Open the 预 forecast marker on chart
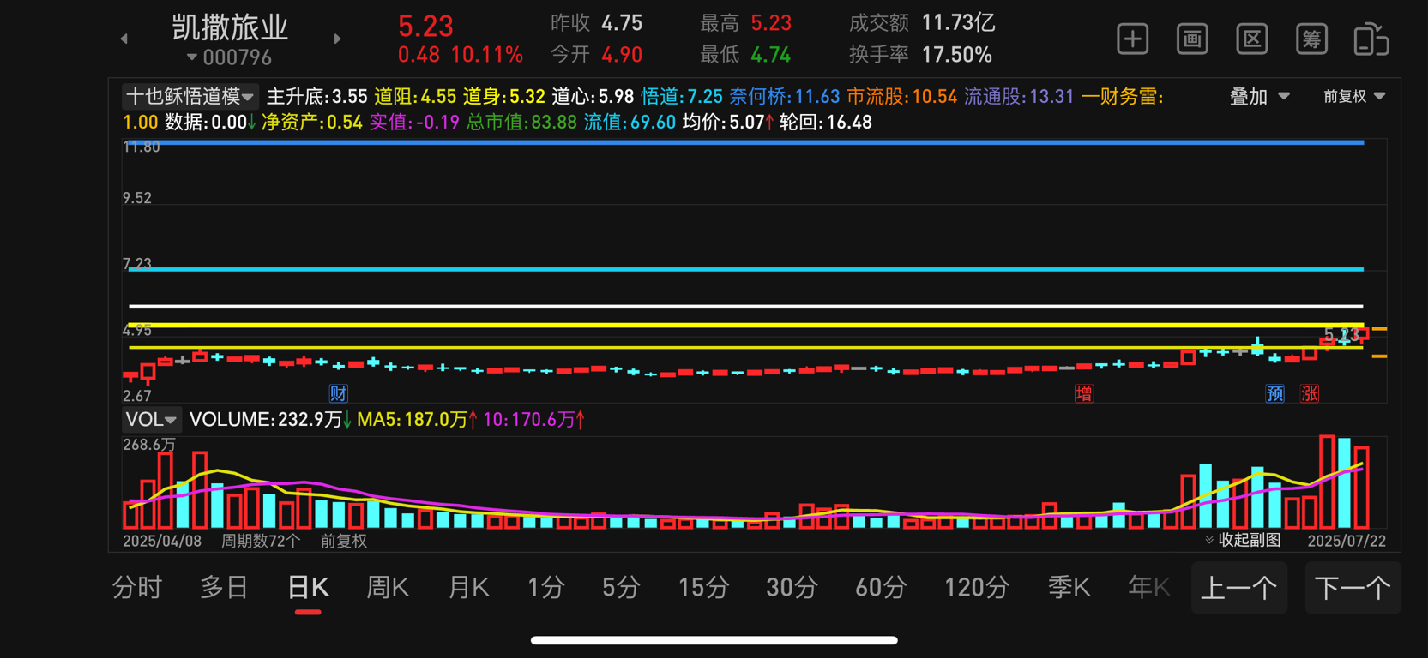This screenshot has width=1428, height=659. (1275, 393)
